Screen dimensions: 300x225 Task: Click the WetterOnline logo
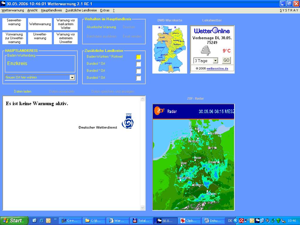click(x=212, y=31)
